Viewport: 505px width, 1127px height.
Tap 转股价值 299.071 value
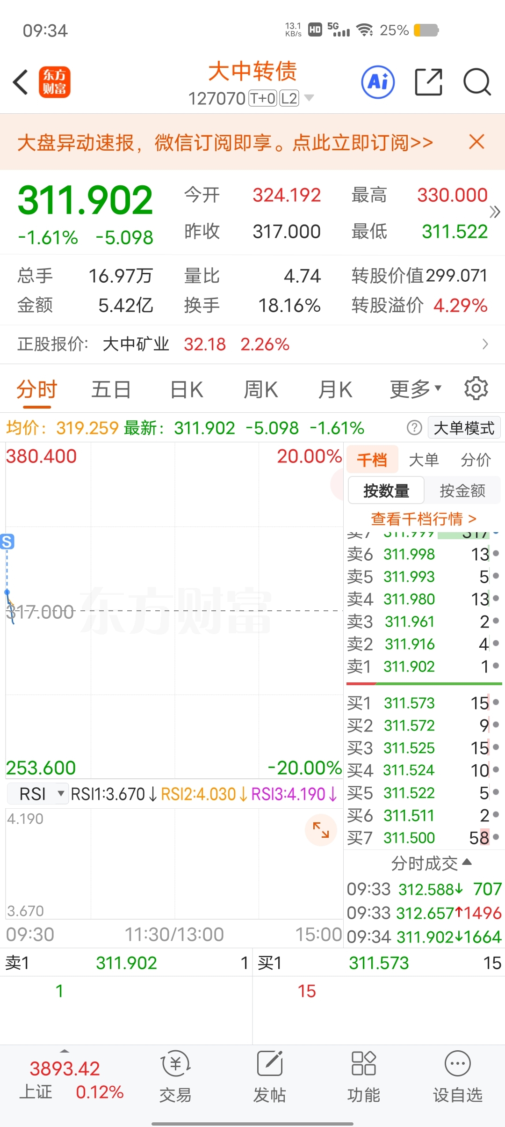pos(456,275)
